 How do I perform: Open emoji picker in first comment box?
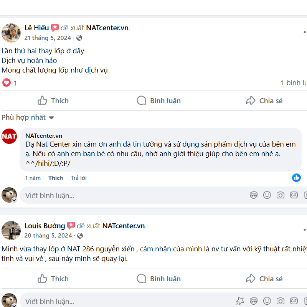(x=267, y=195)
